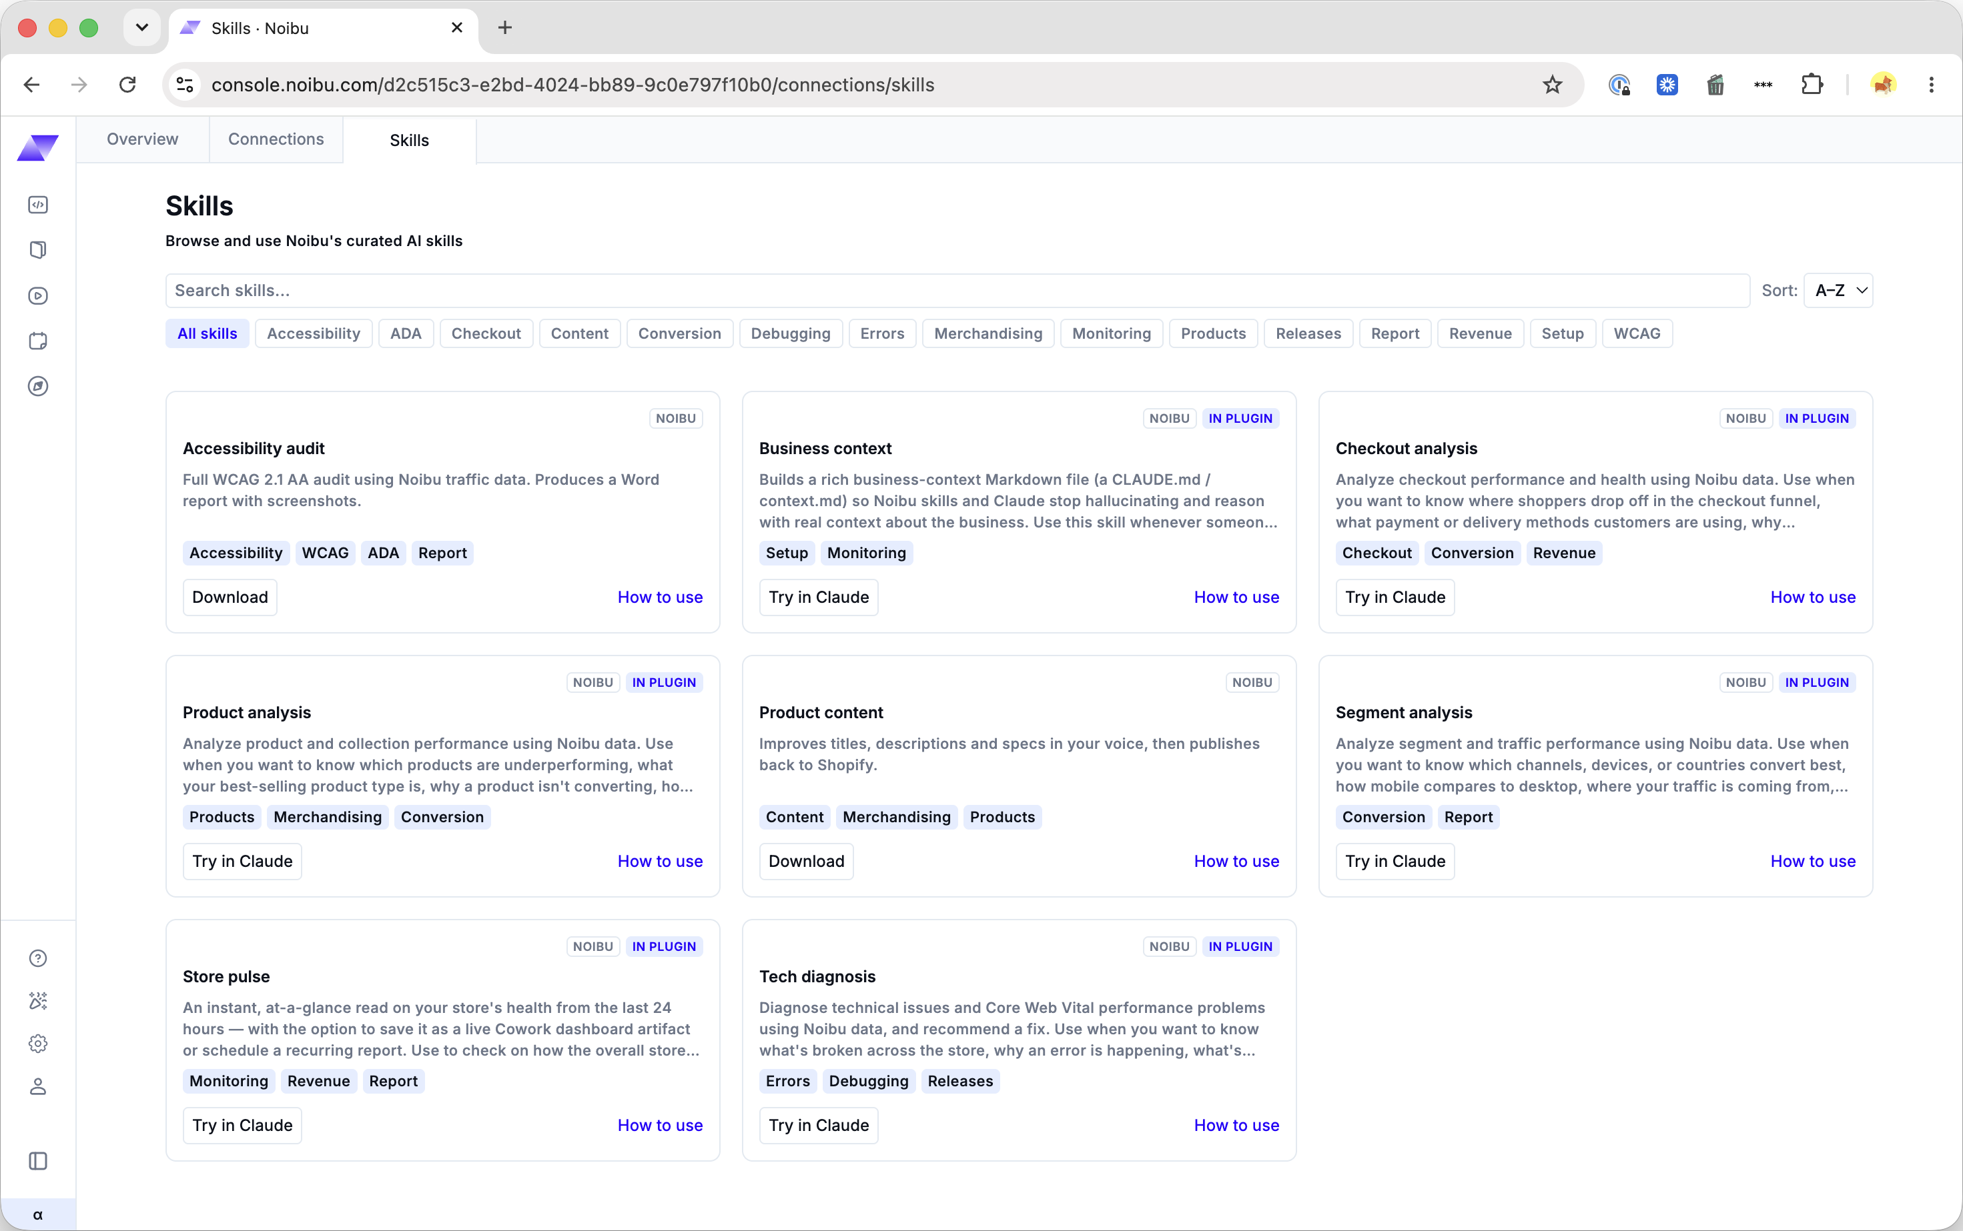Viewport: 1963px width, 1231px height.
Task: Filter skills by WCAG chip
Action: [x=1637, y=333]
